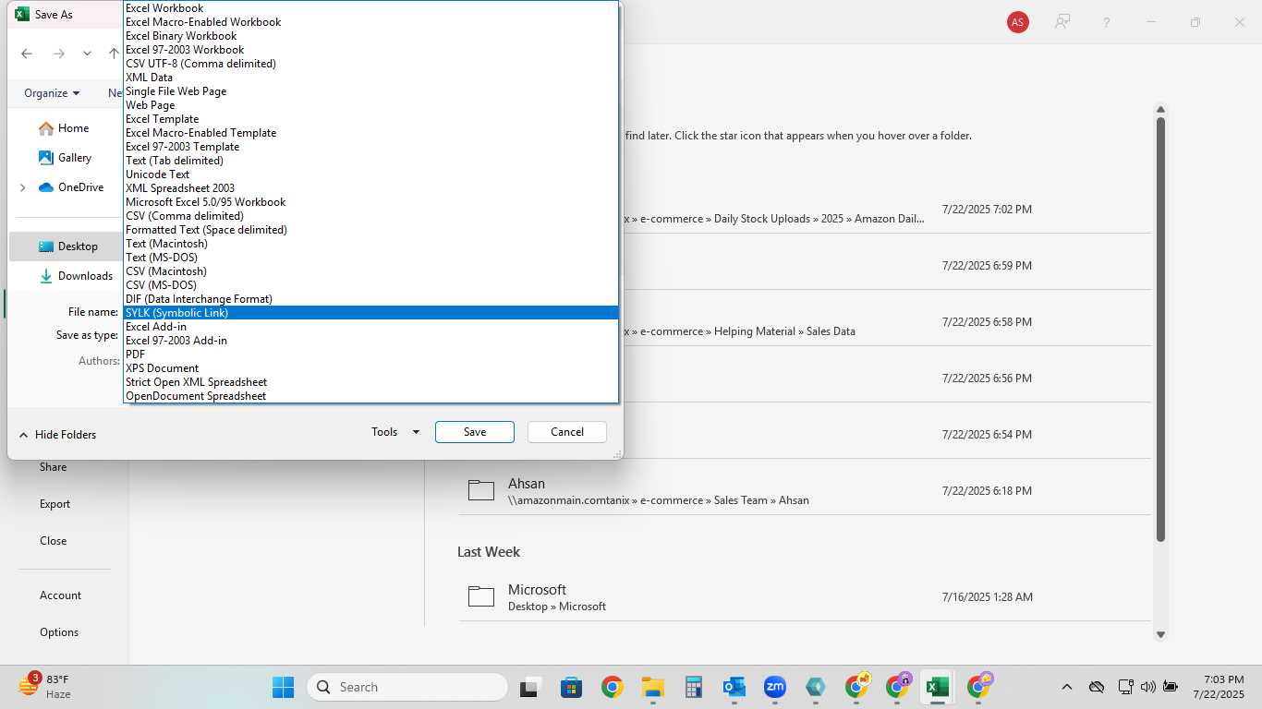The image size is (1262, 709).
Task: Open Home in the navigation pane
Action: 64,128
